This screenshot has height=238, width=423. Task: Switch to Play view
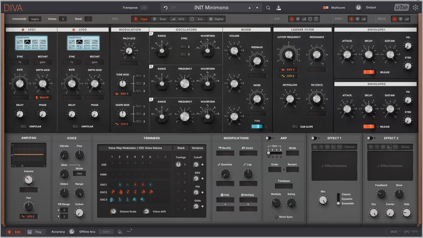point(36,232)
